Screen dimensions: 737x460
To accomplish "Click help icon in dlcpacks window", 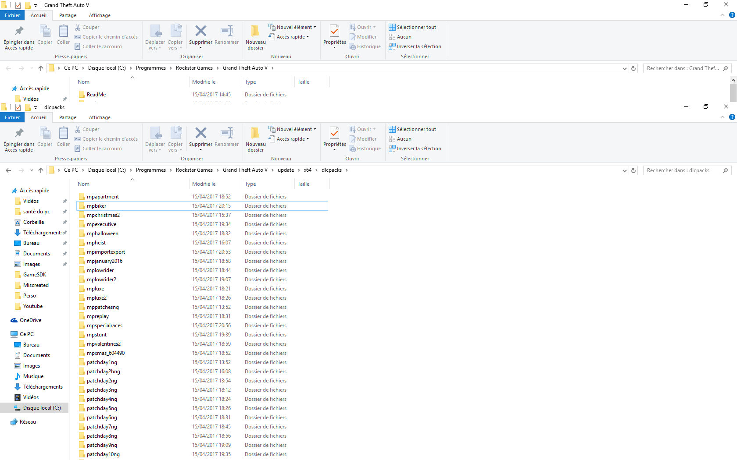I will (x=732, y=117).
